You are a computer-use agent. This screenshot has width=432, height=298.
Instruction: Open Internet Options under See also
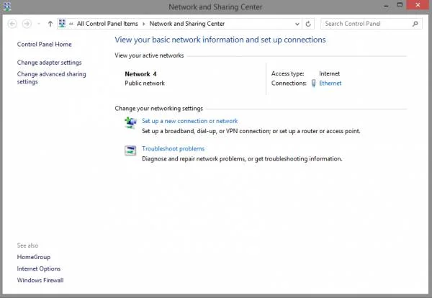[x=39, y=268]
